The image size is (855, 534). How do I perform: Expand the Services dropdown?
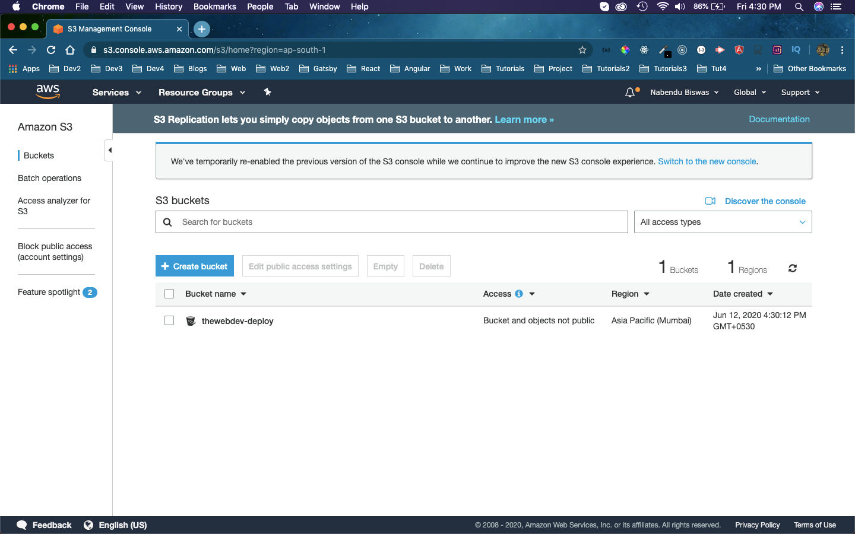[117, 93]
